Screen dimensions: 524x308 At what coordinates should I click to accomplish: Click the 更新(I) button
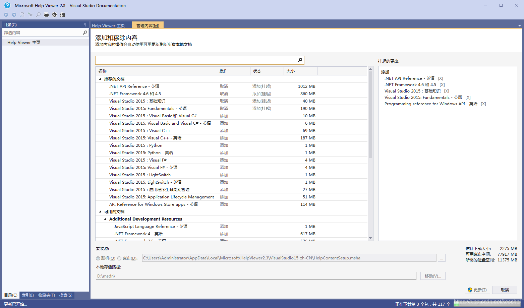477,290
